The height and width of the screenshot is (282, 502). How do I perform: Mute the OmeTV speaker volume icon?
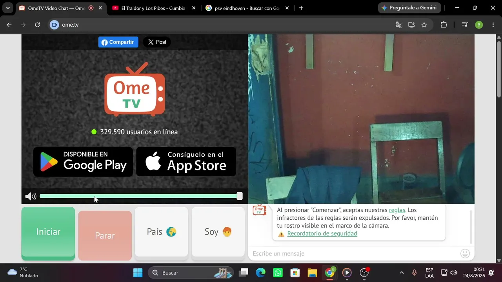[x=31, y=196]
